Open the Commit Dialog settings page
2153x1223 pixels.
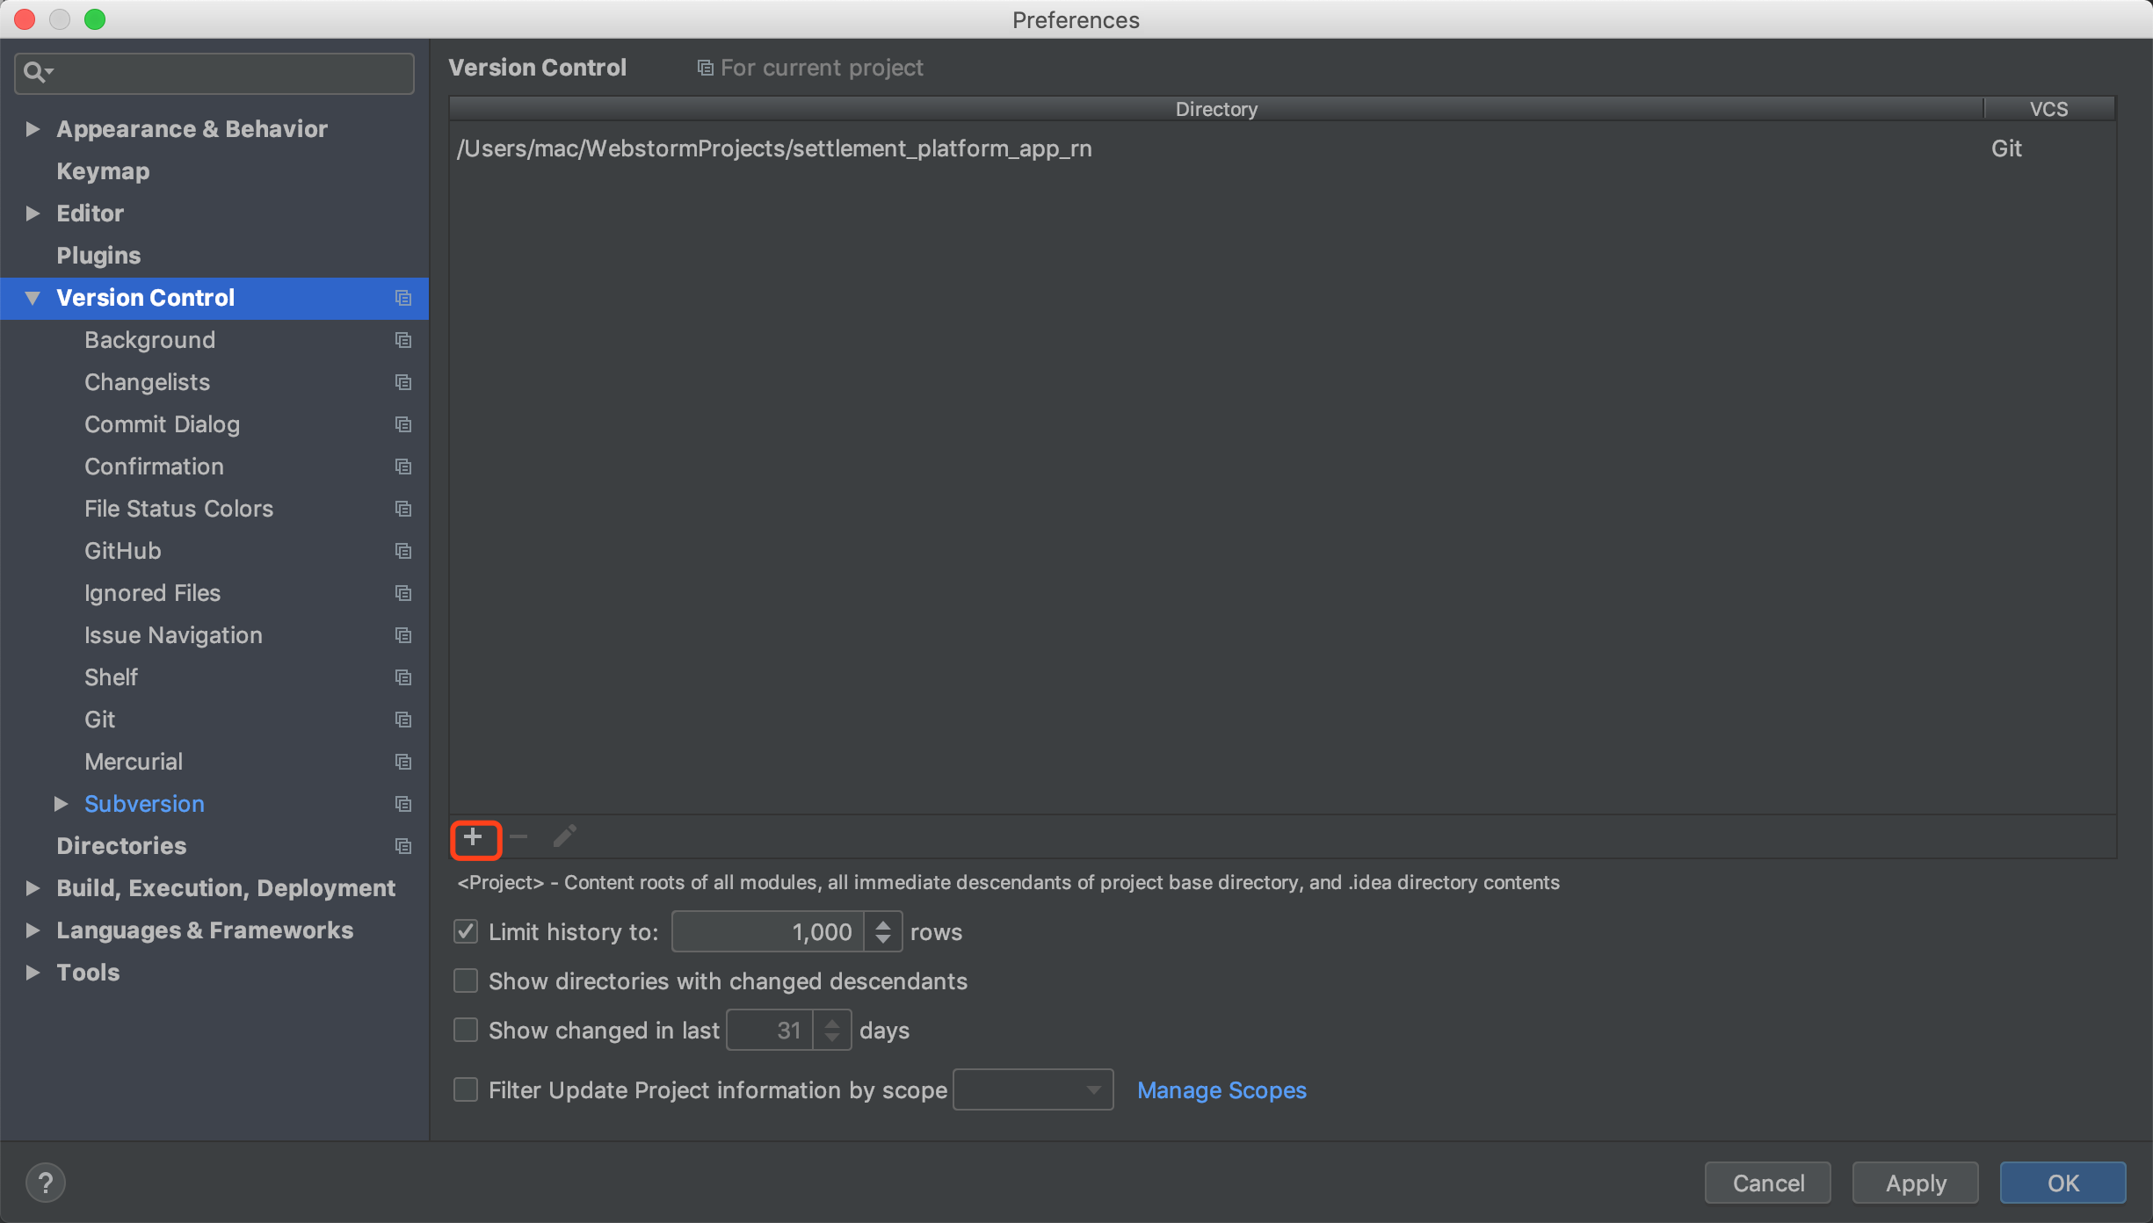(x=162, y=424)
